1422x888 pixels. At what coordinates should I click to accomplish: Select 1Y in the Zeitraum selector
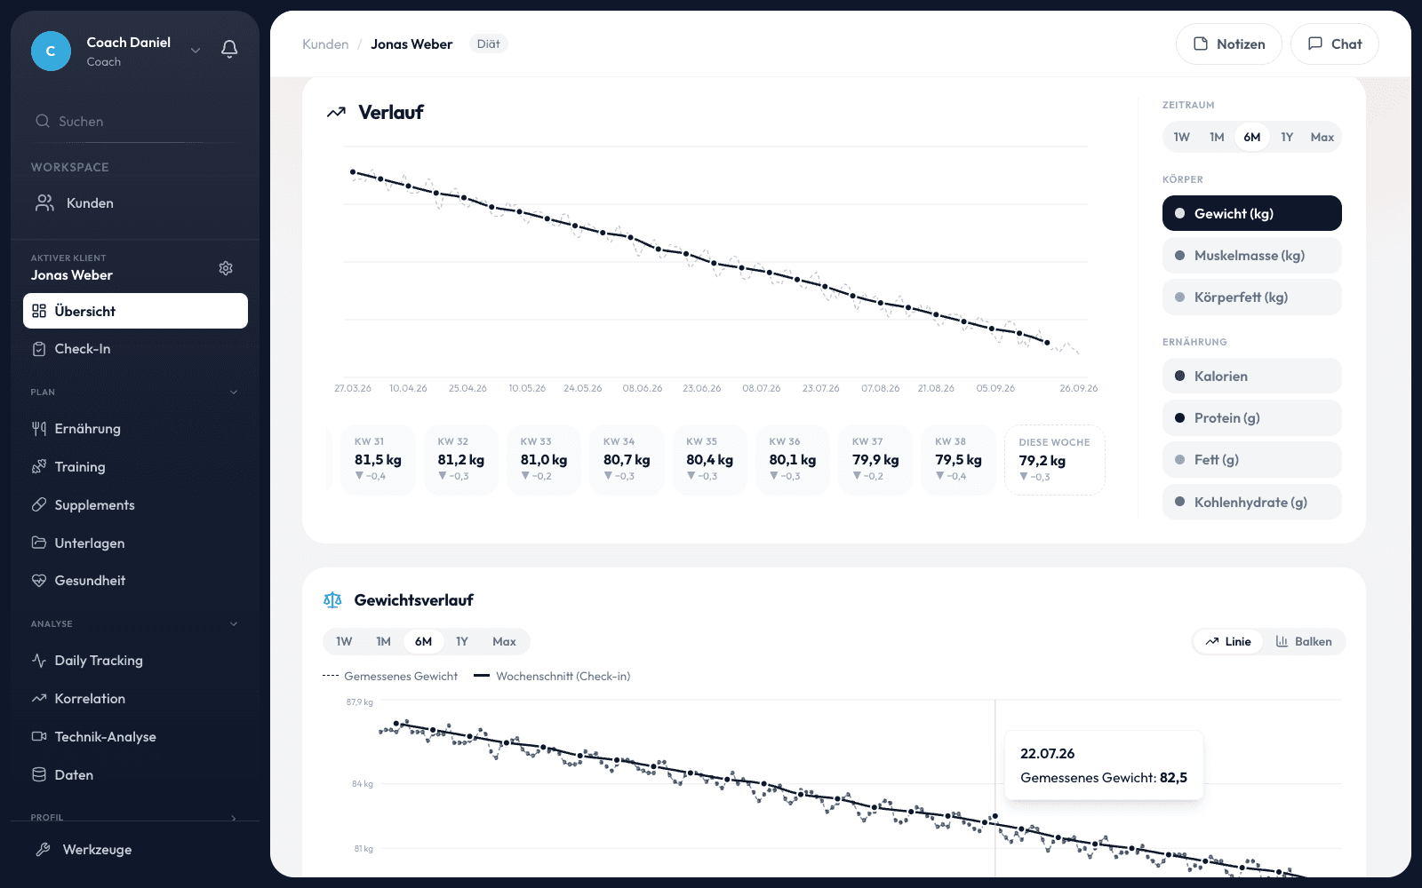click(x=1287, y=137)
